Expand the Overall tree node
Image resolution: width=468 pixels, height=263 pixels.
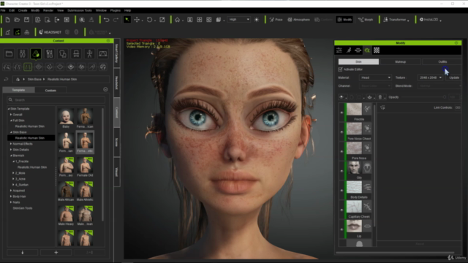(11, 115)
